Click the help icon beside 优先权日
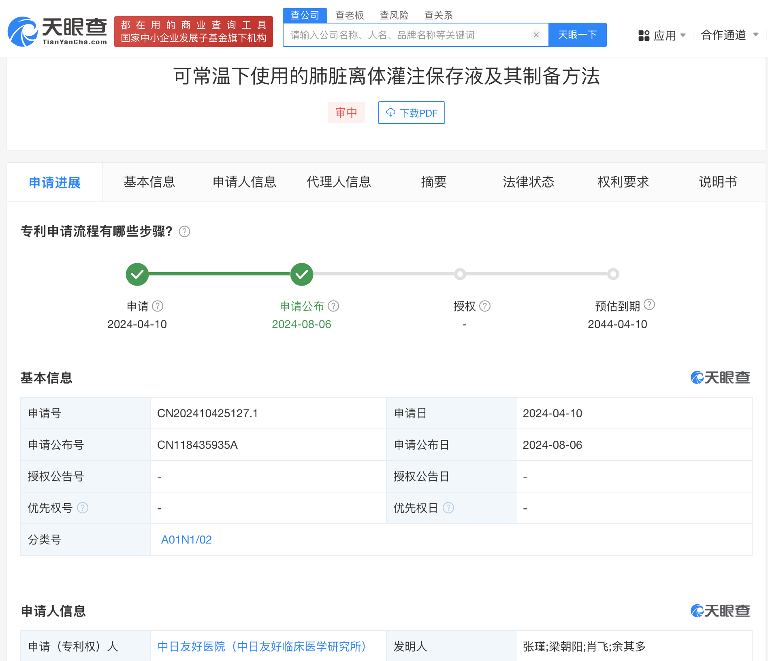The height and width of the screenshot is (661, 768). [x=448, y=508]
